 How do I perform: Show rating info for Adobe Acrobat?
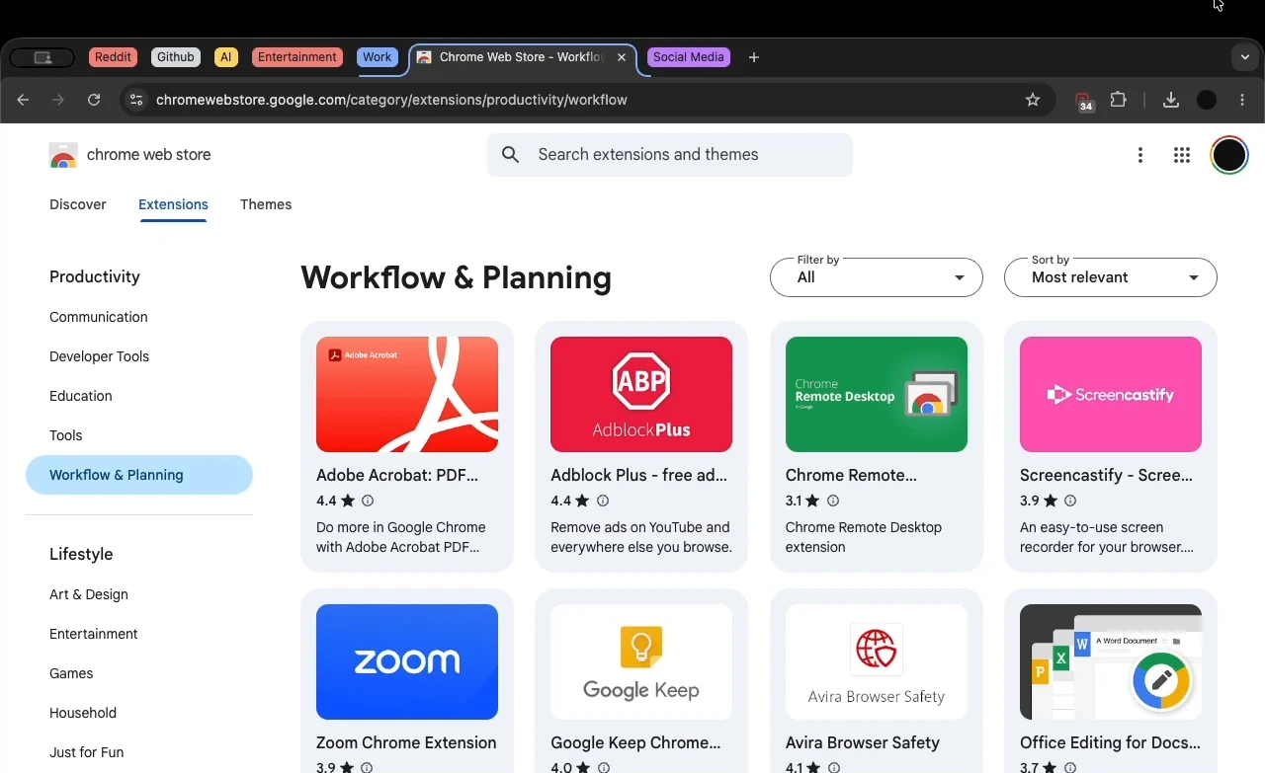click(368, 501)
